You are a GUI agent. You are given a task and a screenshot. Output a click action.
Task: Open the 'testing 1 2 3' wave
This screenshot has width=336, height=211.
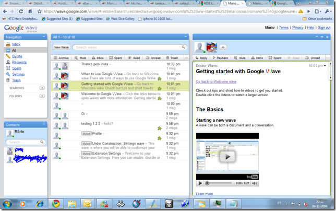point(120,126)
